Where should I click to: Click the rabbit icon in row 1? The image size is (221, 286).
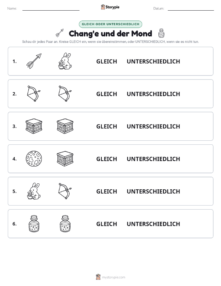[x=65, y=61]
